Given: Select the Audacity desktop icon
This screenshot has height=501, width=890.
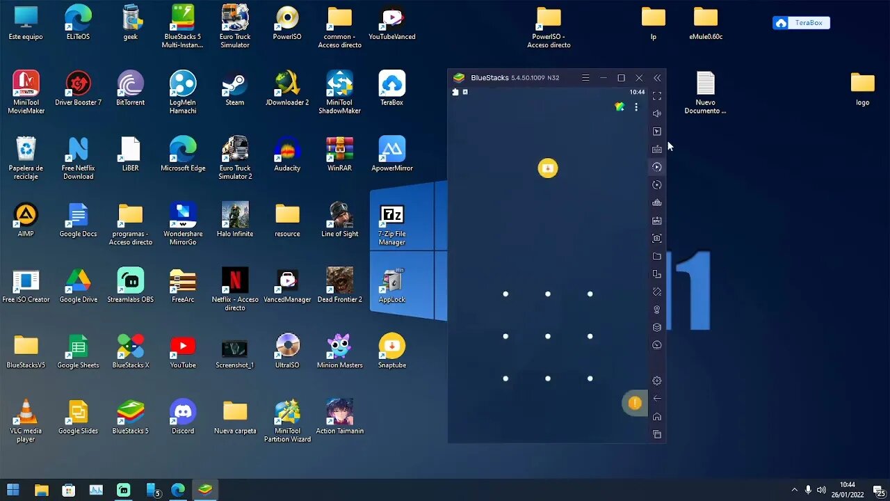Looking at the screenshot, I should pyautogui.click(x=287, y=154).
